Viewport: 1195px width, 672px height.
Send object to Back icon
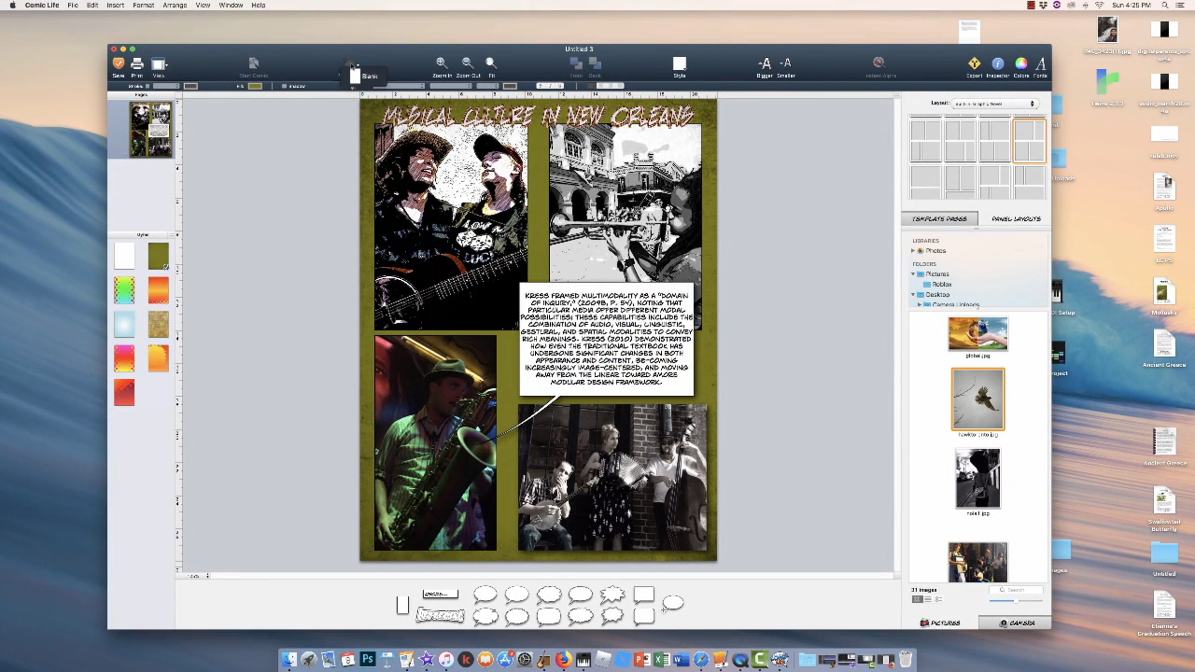595,63
